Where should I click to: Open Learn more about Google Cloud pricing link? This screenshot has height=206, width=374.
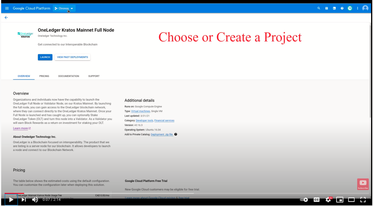point(157,198)
